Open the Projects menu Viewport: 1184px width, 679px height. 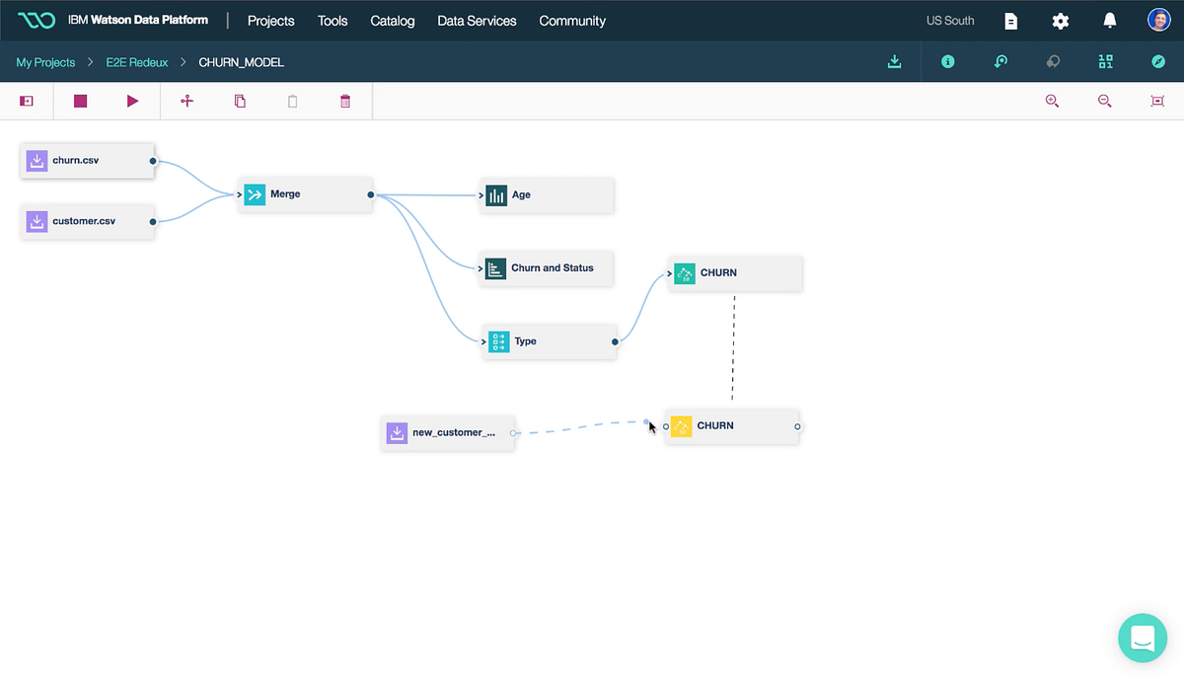(270, 20)
